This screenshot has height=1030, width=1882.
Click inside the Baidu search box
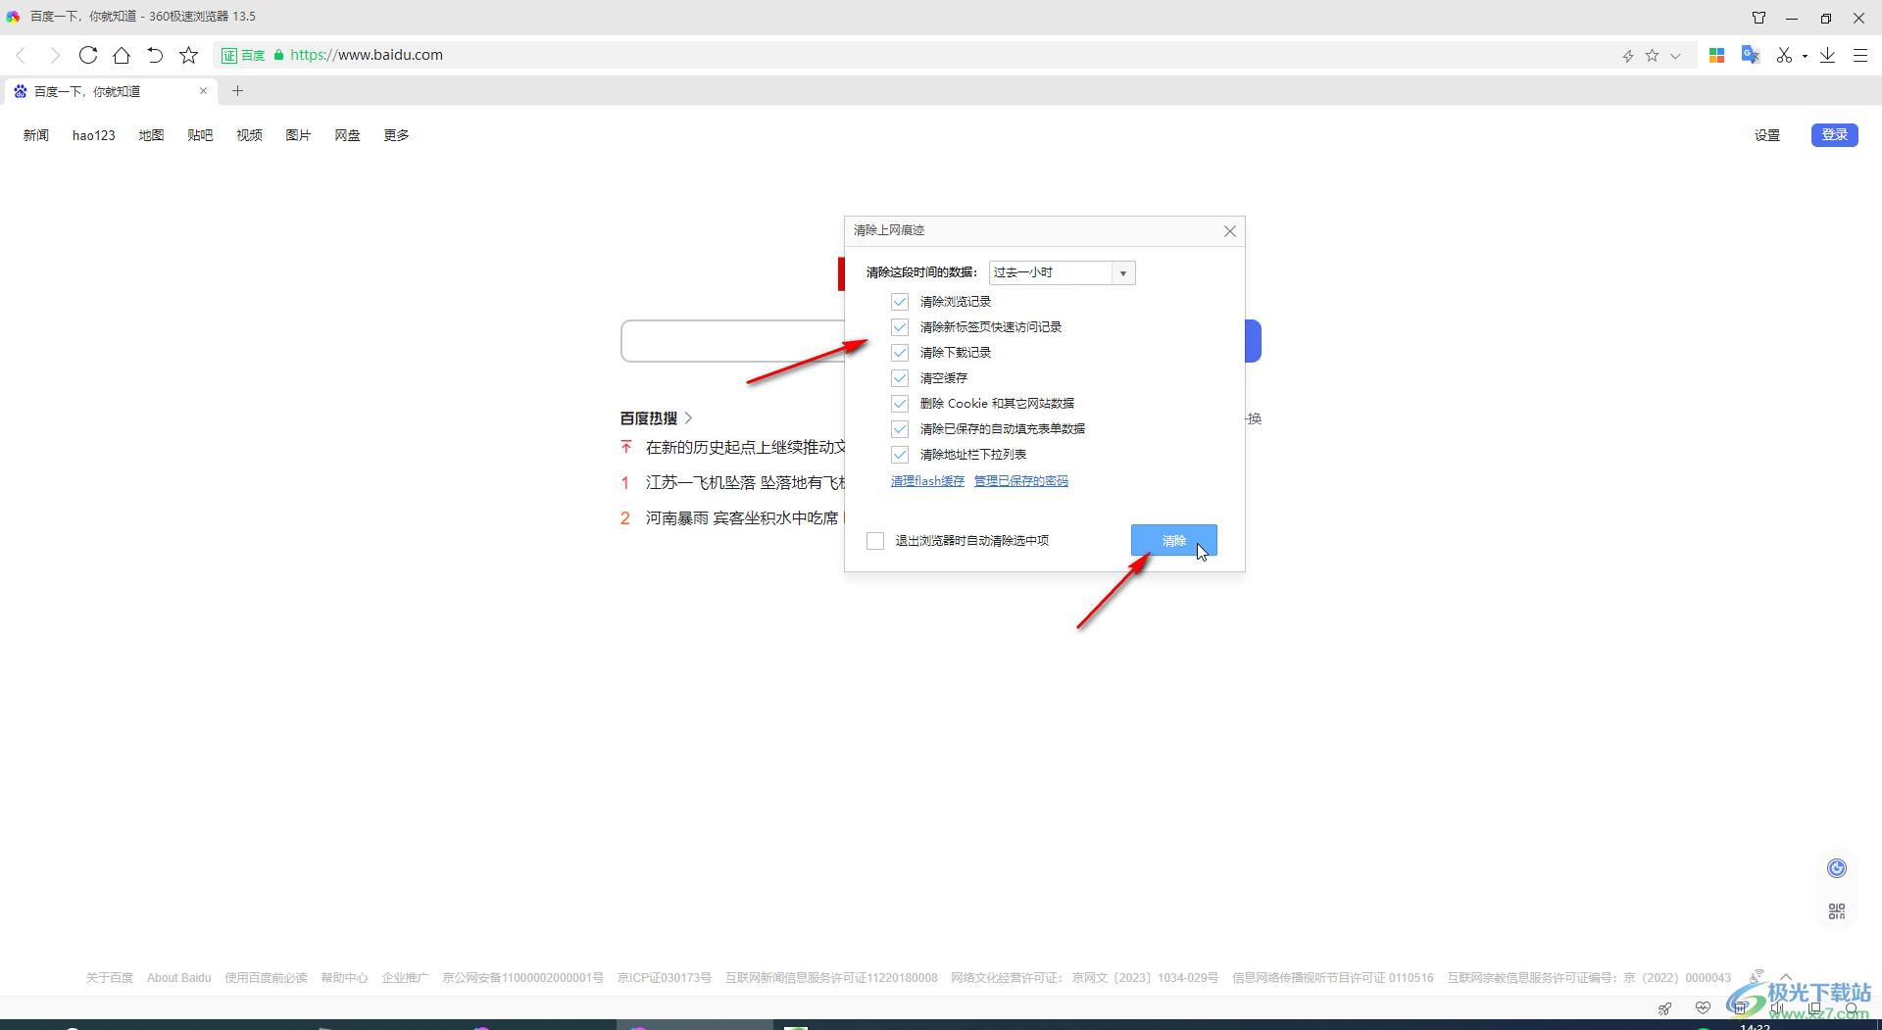(x=733, y=341)
